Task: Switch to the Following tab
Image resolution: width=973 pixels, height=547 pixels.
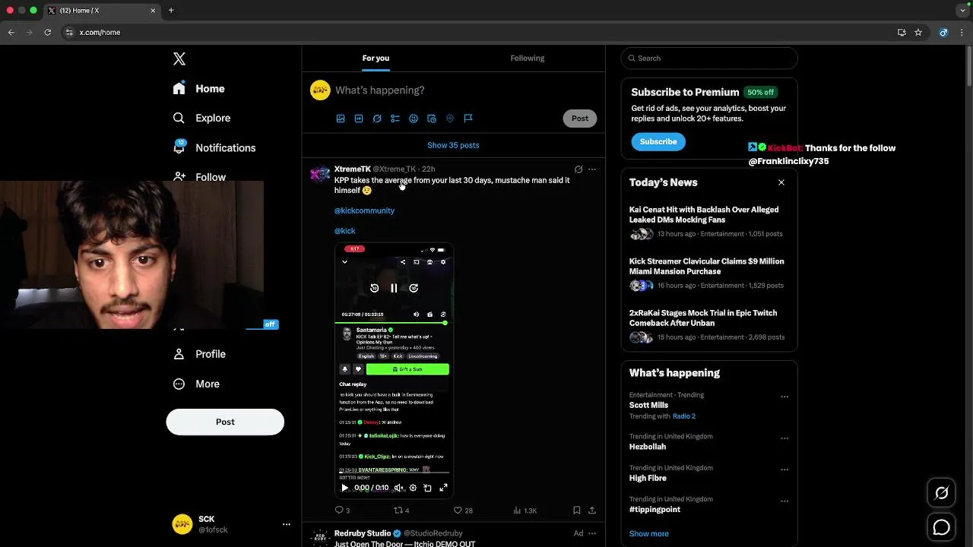Action: (x=528, y=58)
